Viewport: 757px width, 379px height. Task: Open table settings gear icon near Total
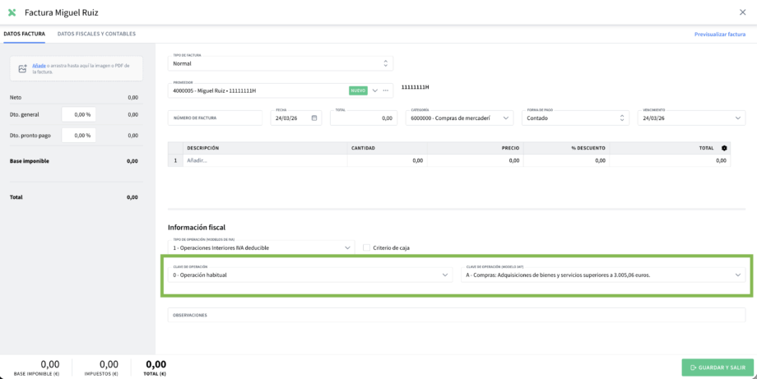point(724,148)
